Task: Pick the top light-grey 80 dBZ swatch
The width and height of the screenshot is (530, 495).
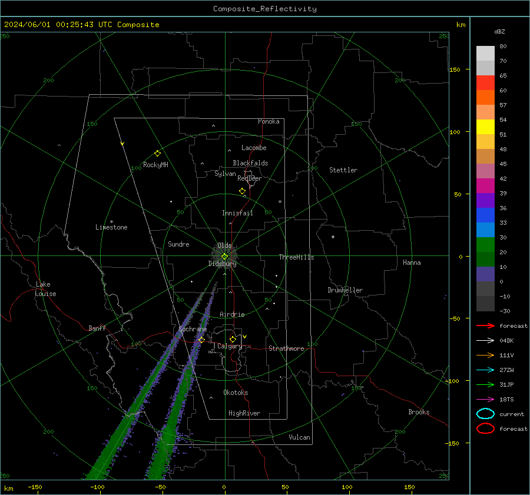Action: click(x=485, y=54)
